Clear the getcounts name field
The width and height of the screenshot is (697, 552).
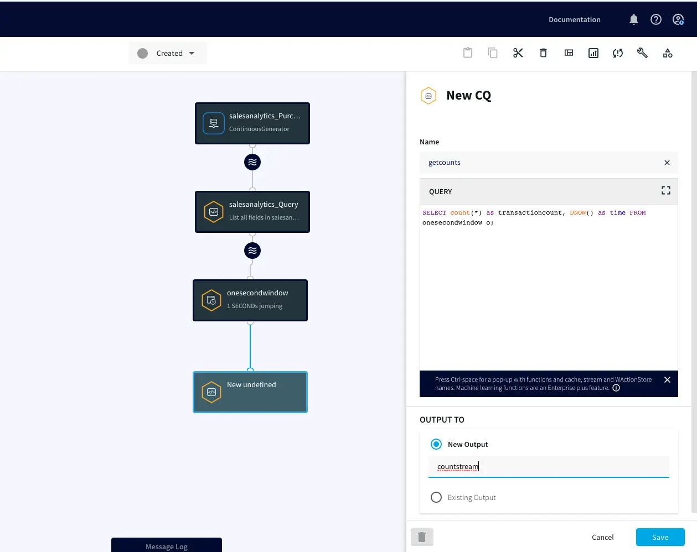667,163
